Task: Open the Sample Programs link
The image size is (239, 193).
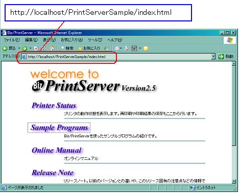Action: click(59, 128)
